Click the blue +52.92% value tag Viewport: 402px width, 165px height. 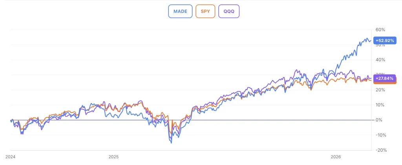point(385,40)
